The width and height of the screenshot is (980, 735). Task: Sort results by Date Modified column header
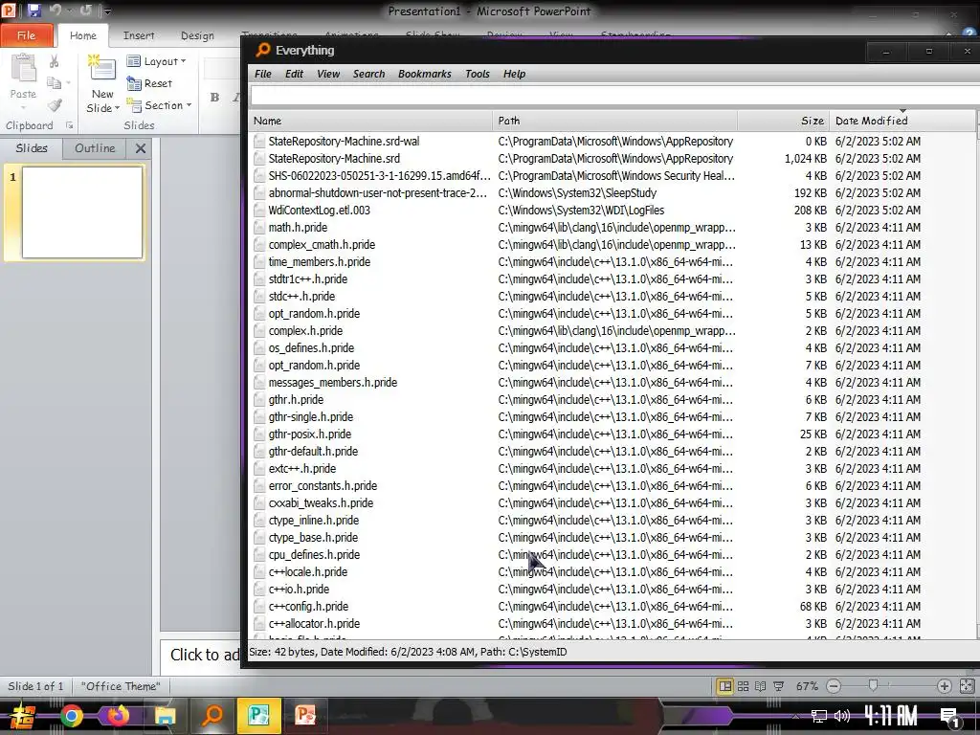coord(902,121)
